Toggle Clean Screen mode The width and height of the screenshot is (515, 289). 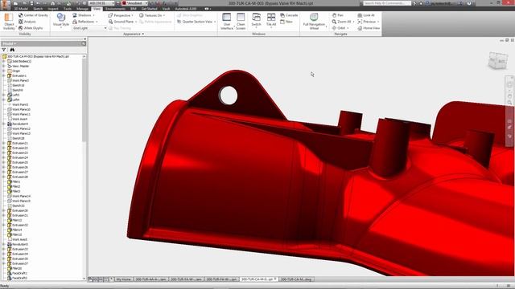(x=241, y=22)
